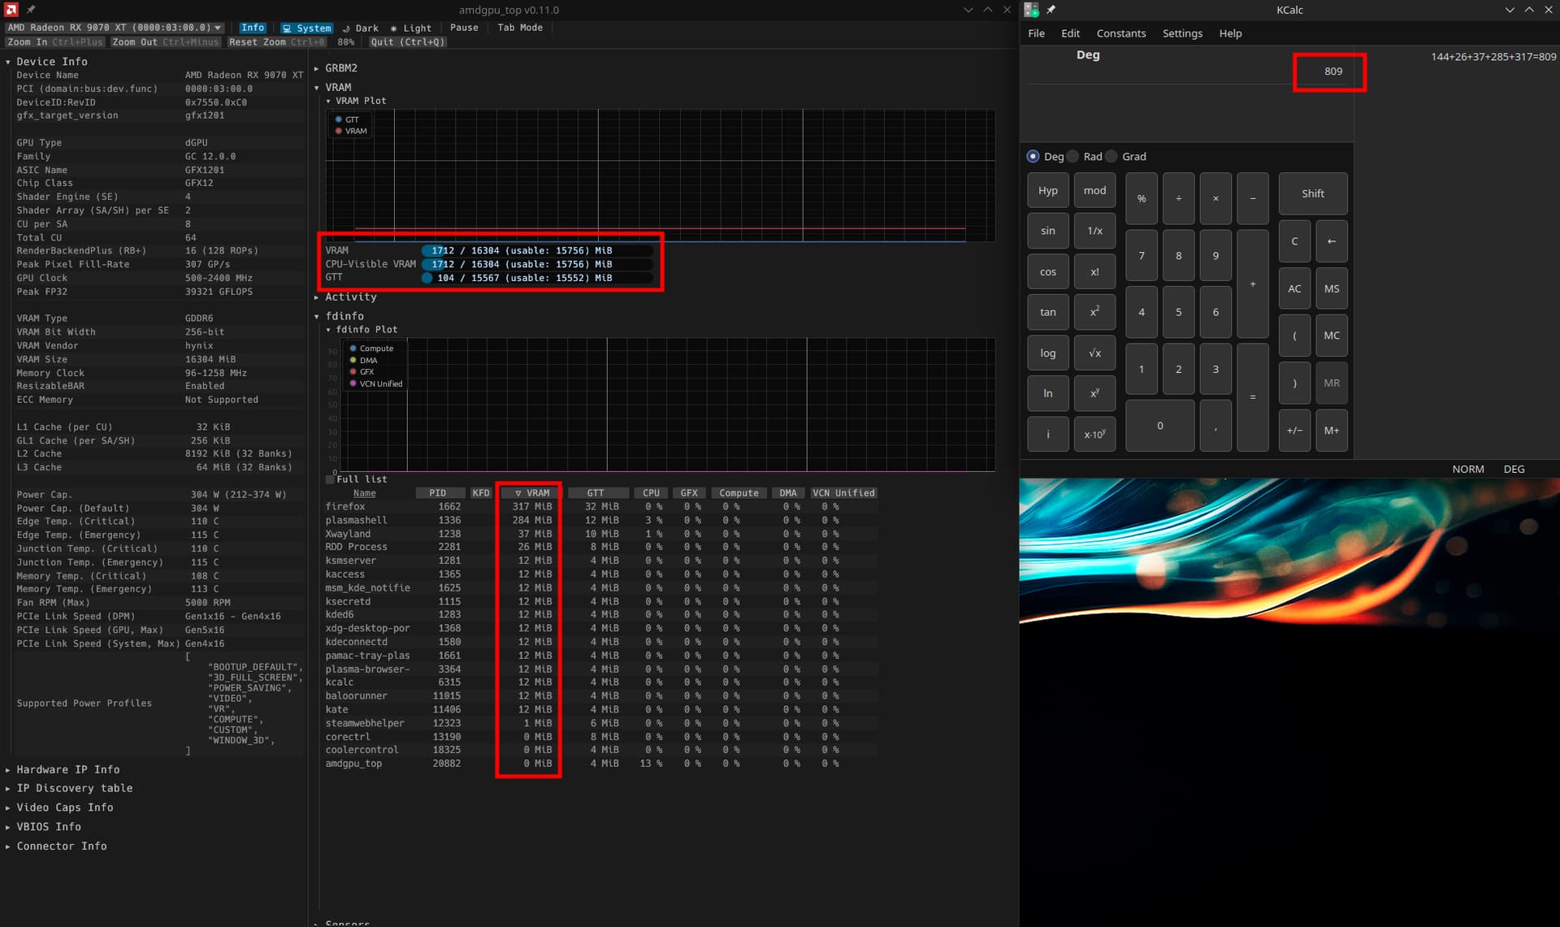Enable the Full list checkbox
The width and height of the screenshot is (1560, 927).
tap(331, 479)
